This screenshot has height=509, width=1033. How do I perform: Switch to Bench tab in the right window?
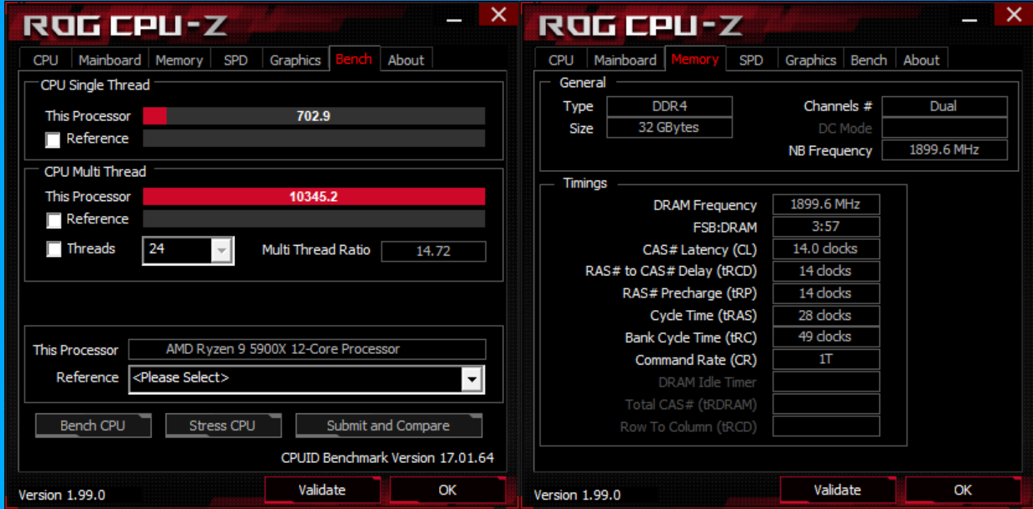869,60
